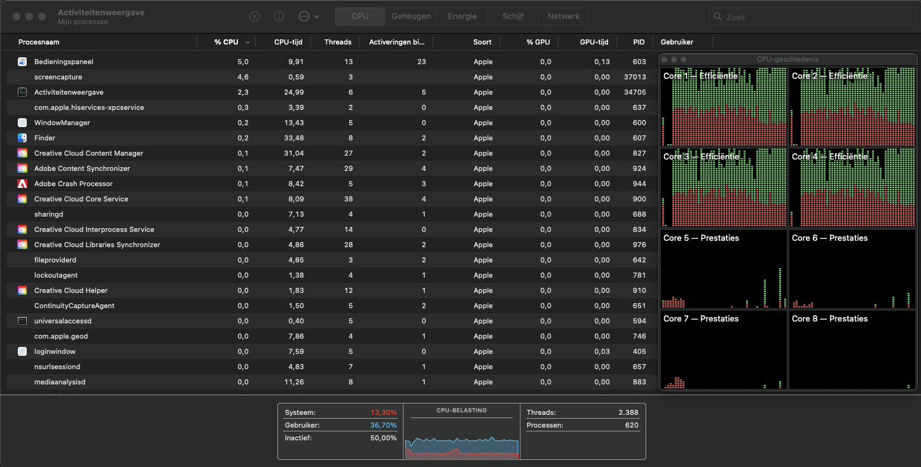Click the CPU-belasting graph
921x467 pixels.
click(x=462, y=438)
